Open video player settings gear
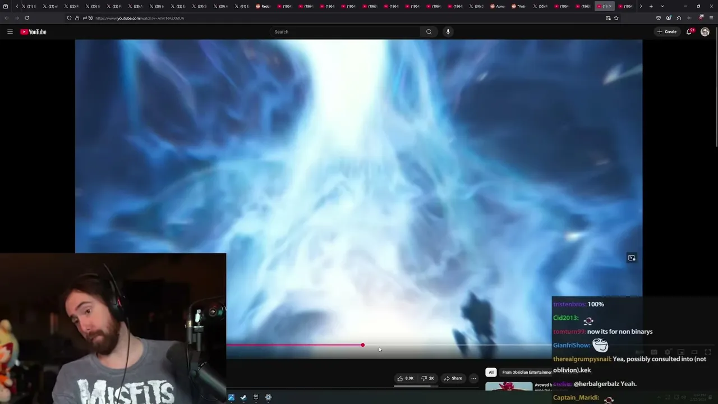Image resolution: width=718 pixels, height=404 pixels. 668,352
